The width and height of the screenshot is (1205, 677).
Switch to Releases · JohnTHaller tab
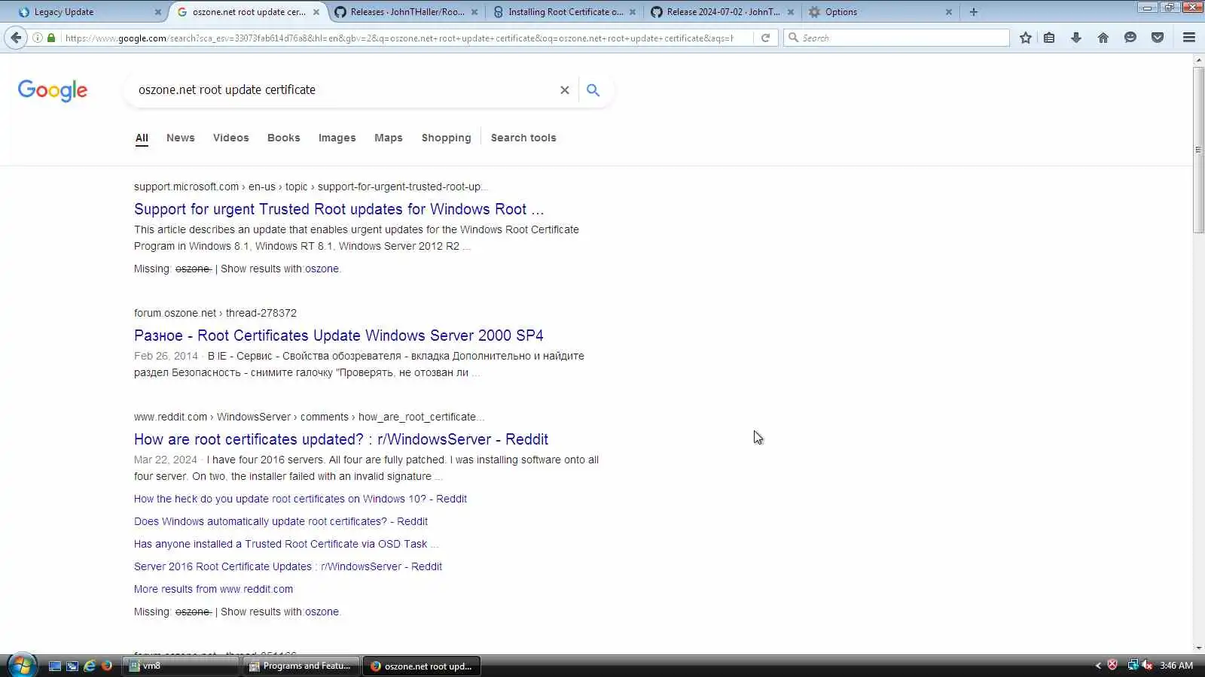(407, 12)
